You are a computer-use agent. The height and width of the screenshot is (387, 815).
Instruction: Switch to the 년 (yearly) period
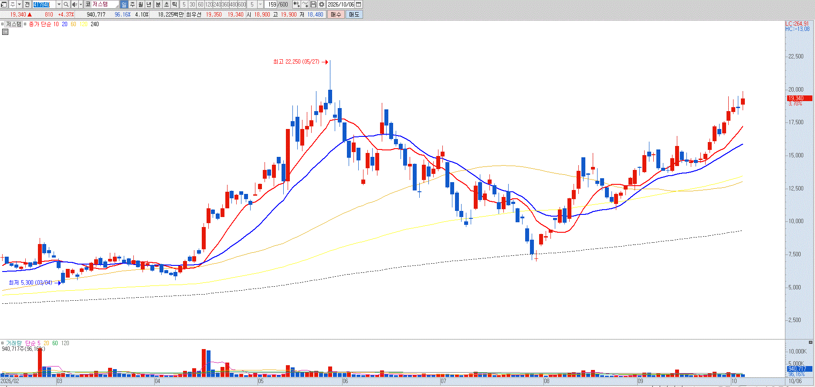(x=149, y=4)
